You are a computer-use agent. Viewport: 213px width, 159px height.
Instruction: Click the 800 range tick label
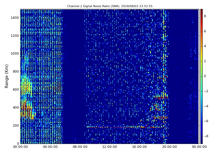[x=16, y=72]
